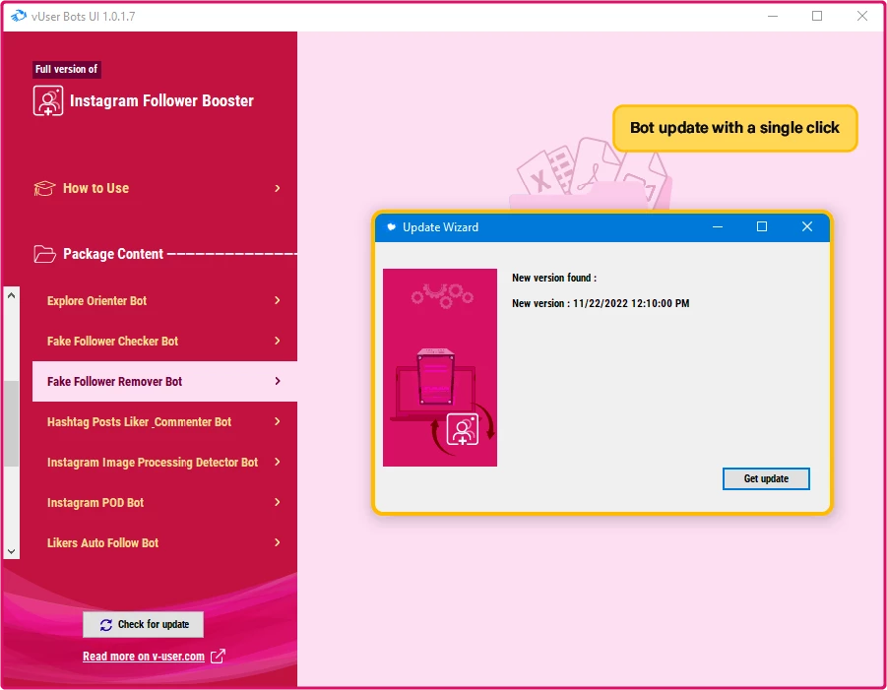Click the Check for update button
The width and height of the screenshot is (887, 690).
pos(143,624)
